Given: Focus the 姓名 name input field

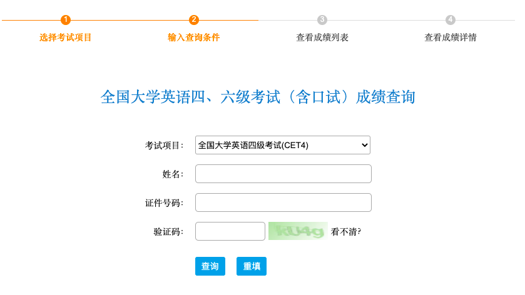Looking at the screenshot, I should pos(283,174).
